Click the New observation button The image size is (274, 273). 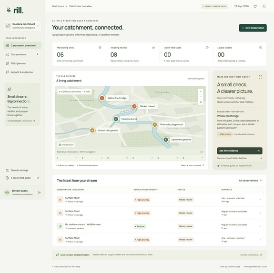click(x=253, y=28)
